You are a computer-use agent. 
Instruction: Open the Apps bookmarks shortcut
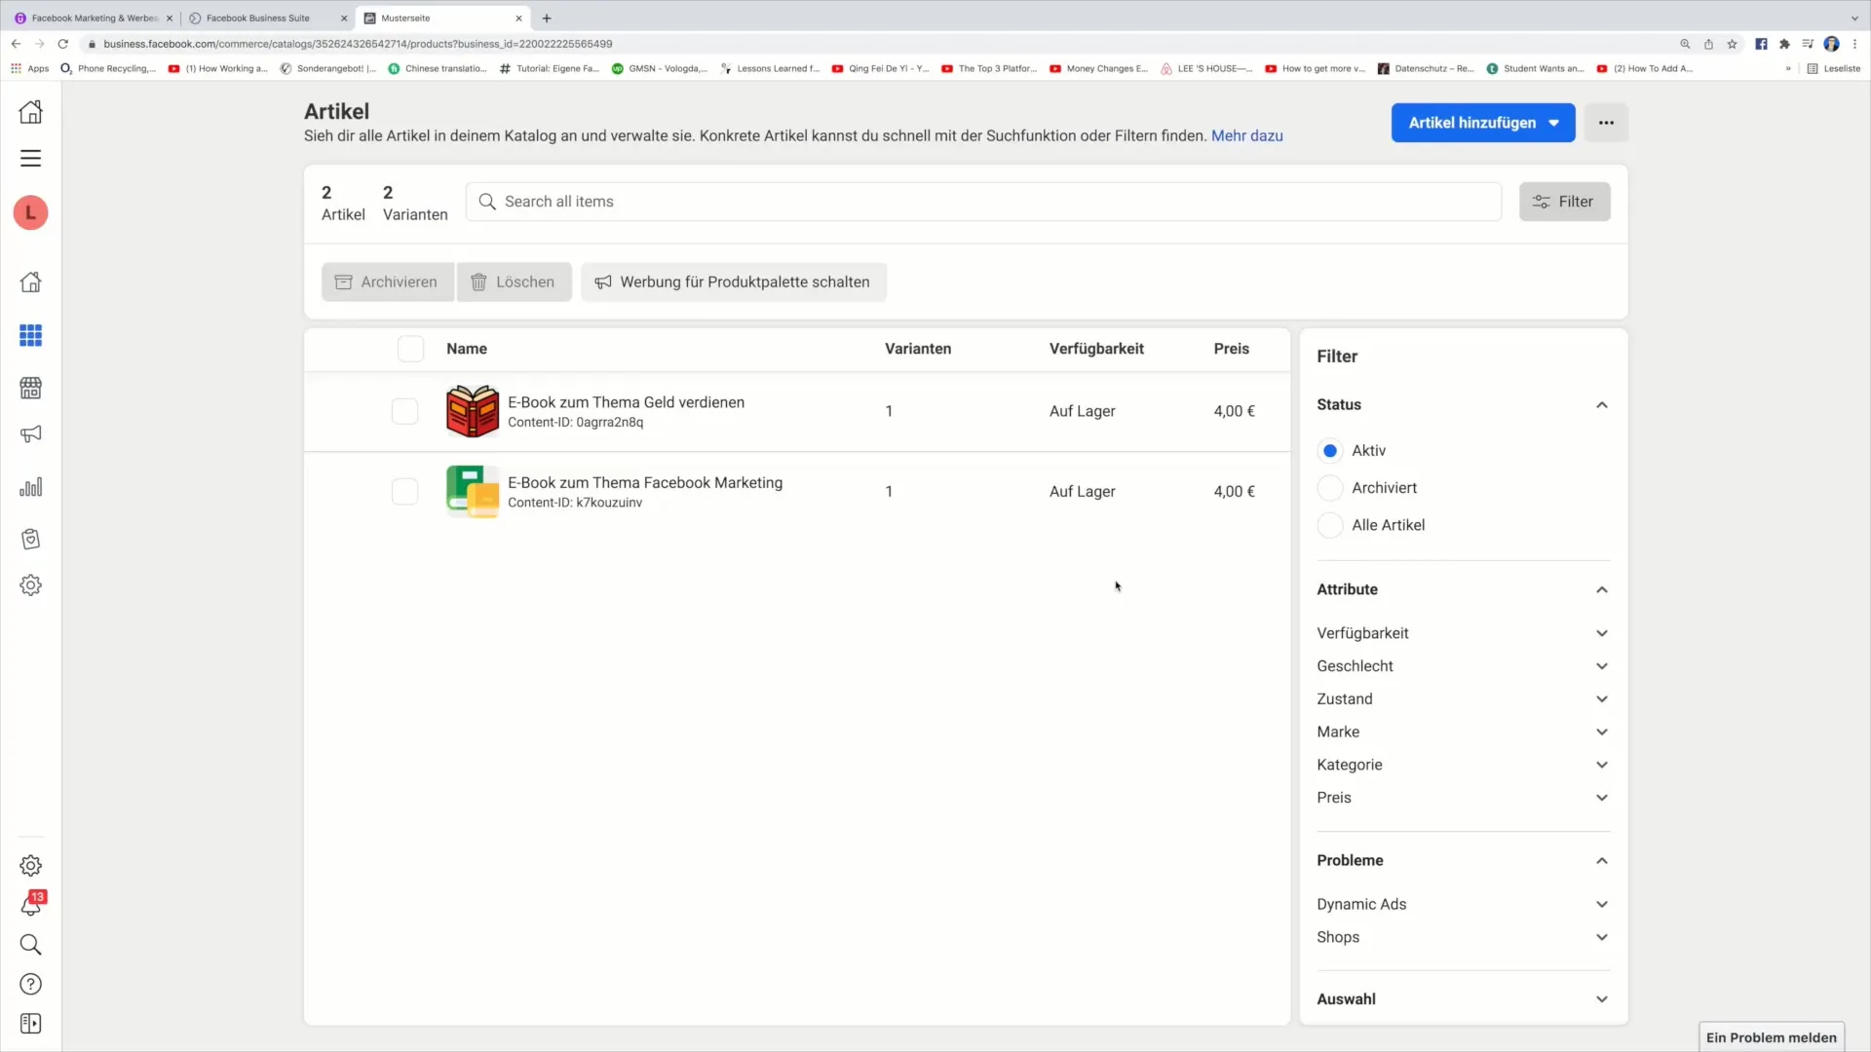[x=30, y=69]
